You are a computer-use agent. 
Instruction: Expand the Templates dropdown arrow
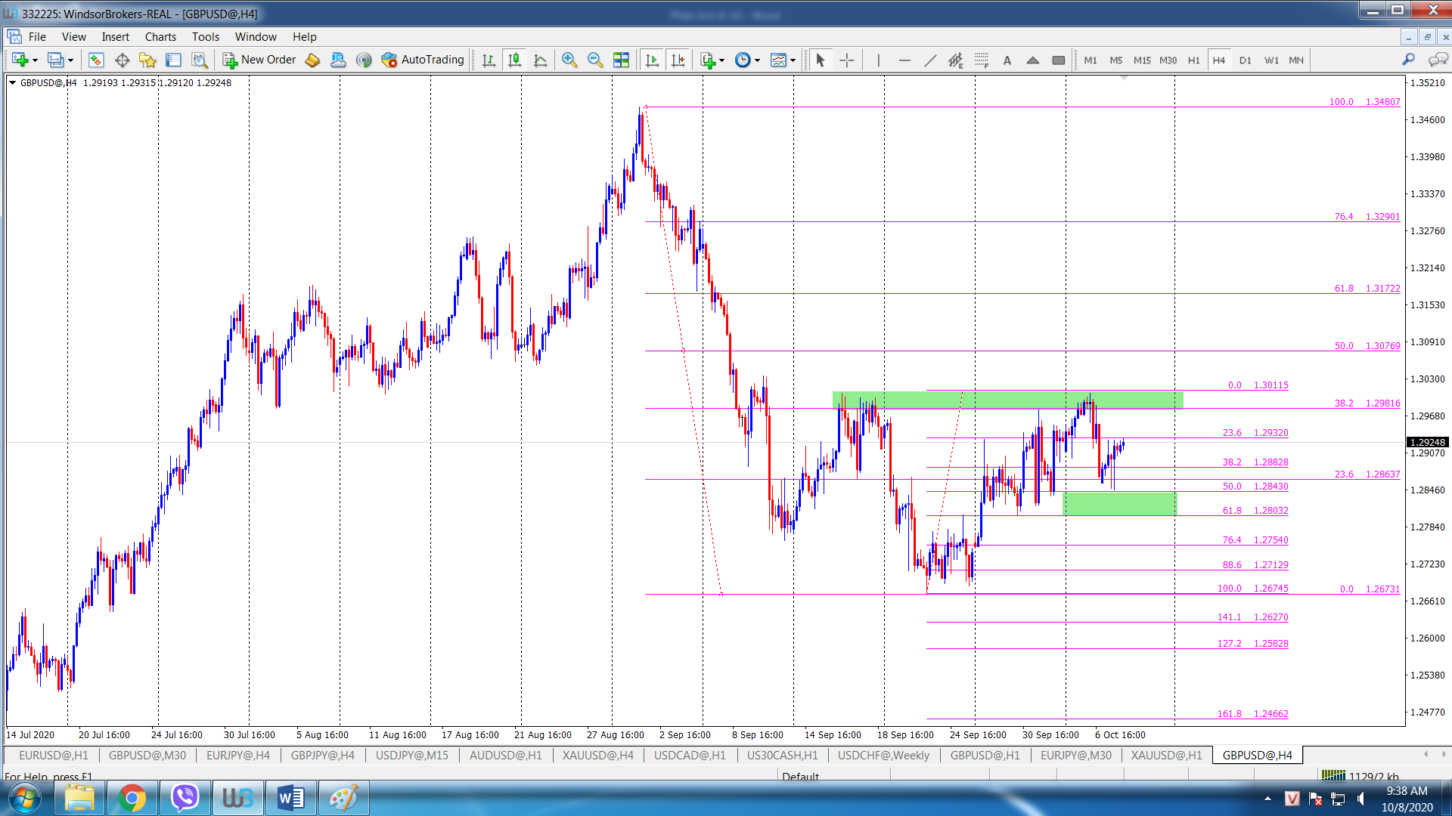(x=793, y=60)
